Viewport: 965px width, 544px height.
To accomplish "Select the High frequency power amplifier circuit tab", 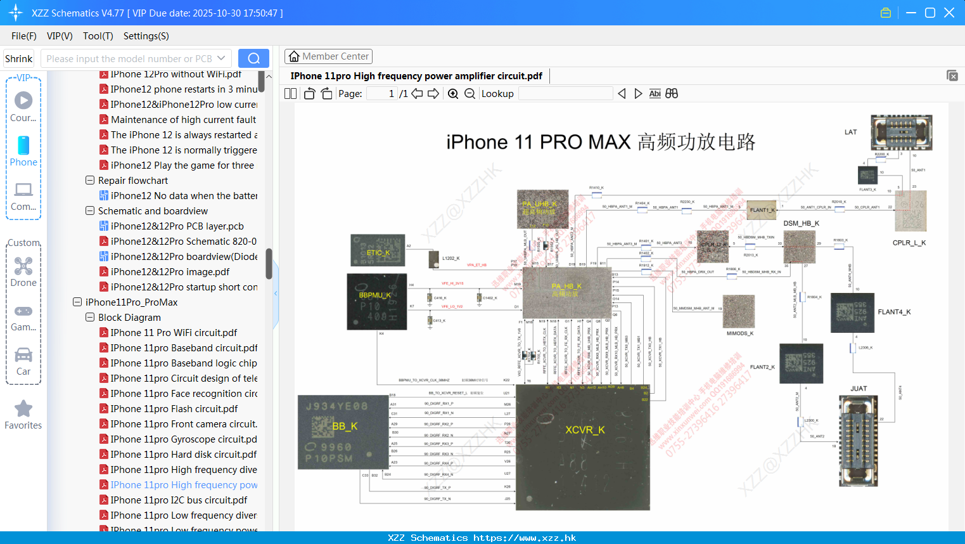I will [416, 75].
